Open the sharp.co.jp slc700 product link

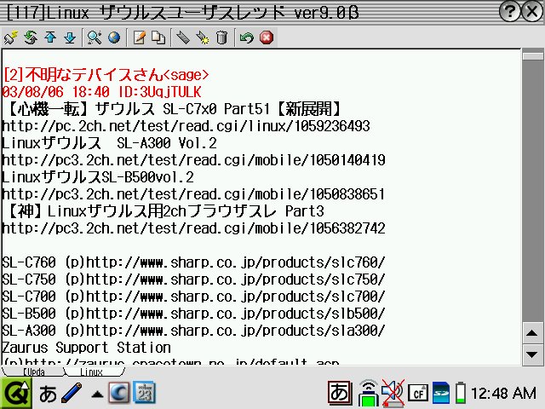point(236,297)
